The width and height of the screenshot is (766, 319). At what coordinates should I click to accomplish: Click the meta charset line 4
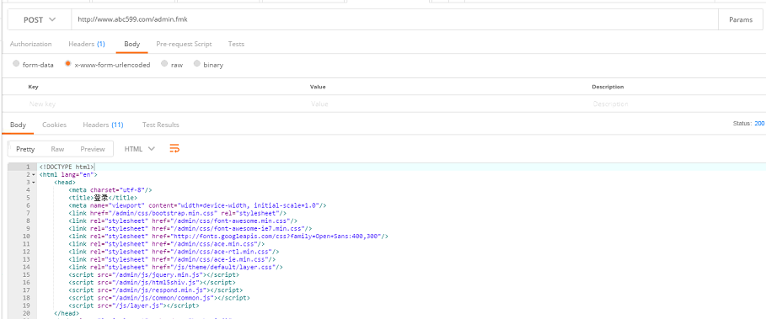(111, 189)
